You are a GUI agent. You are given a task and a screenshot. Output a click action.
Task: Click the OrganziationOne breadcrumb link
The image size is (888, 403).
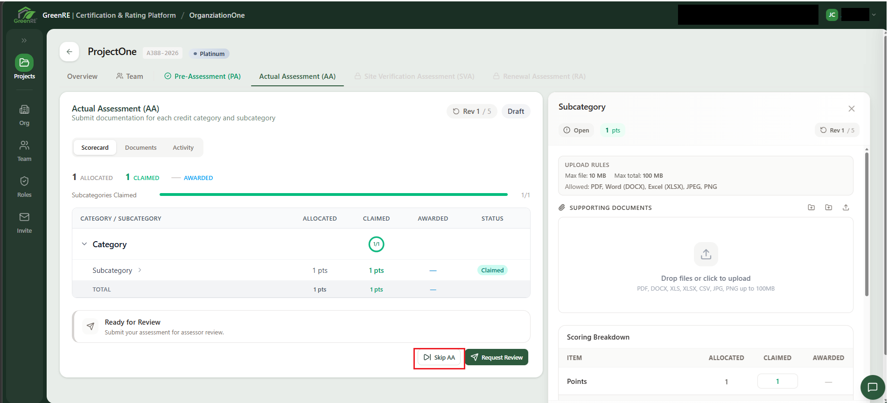[x=217, y=15]
